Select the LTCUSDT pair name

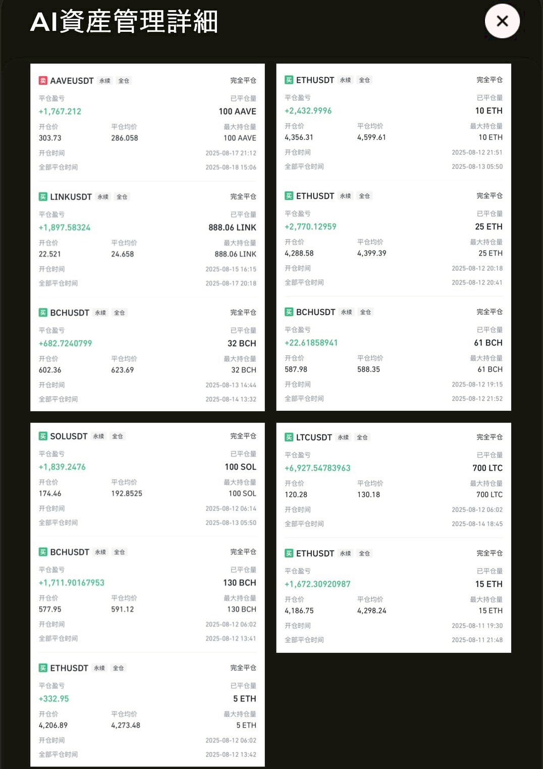coord(314,437)
